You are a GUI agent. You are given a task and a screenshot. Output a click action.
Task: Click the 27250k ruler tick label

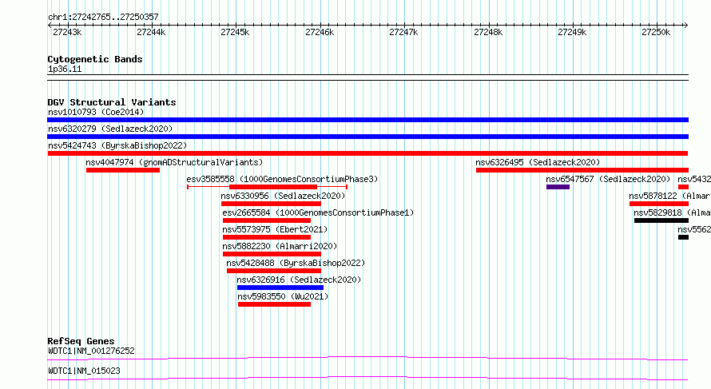(656, 33)
